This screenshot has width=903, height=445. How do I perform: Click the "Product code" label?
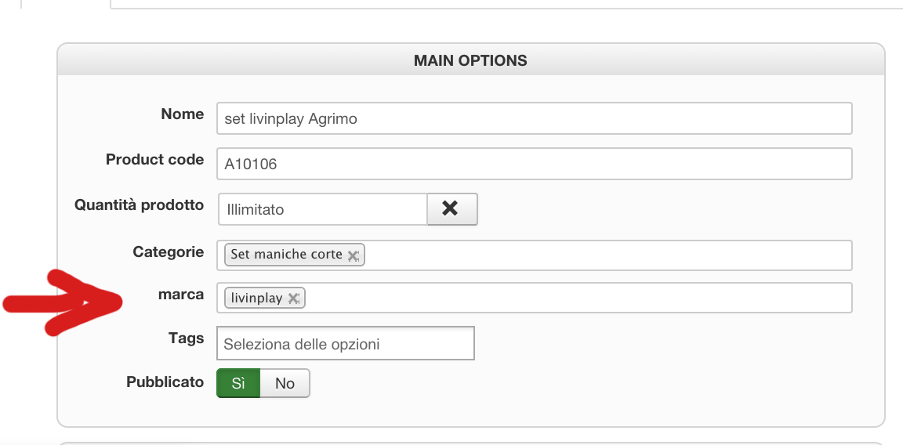(x=154, y=160)
